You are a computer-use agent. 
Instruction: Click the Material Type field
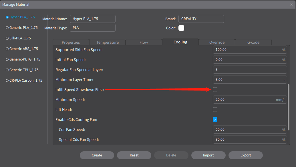(92, 28)
